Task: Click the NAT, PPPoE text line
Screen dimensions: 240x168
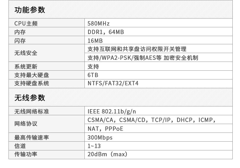Action: 105,129
